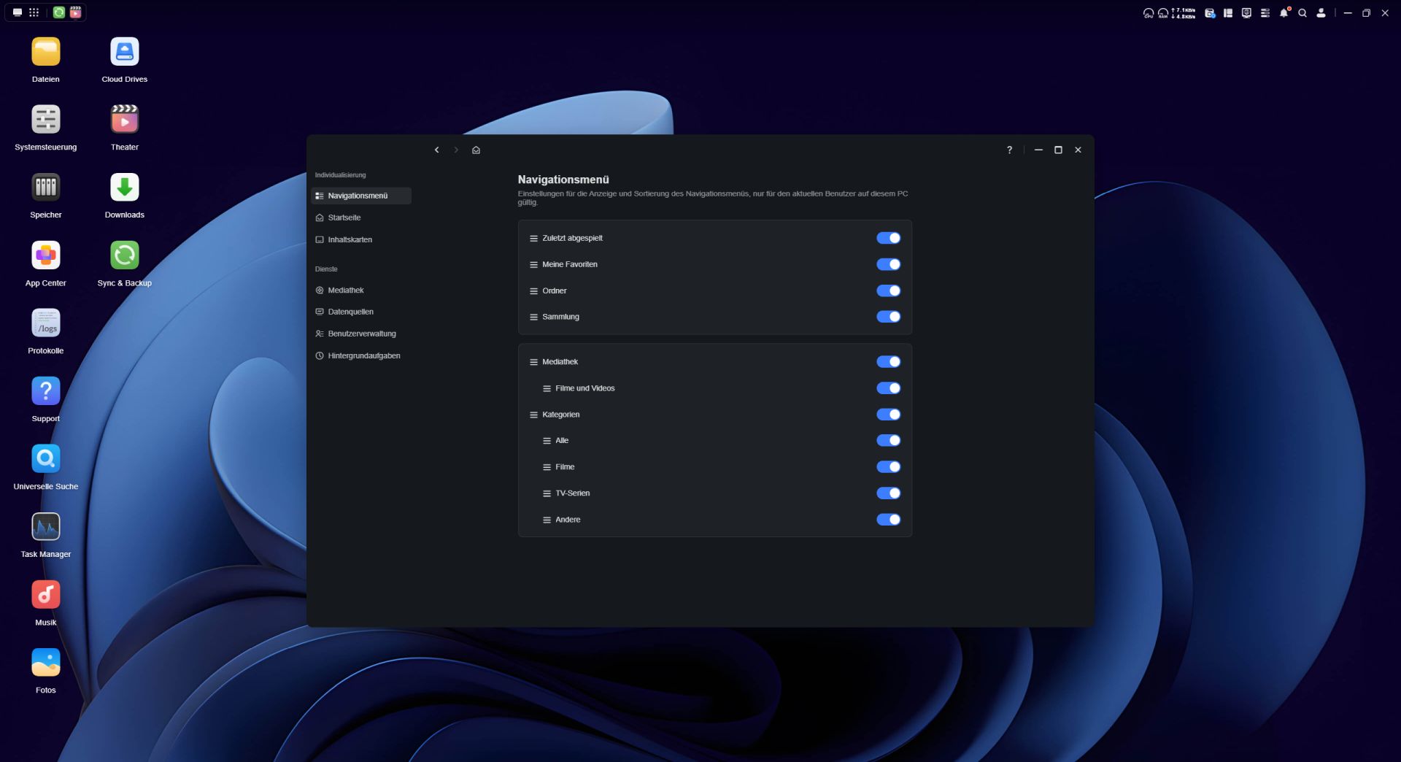Screen dimensions: 1401x762
Task: Open Cloud Drives from the desktop
Action: [x=124, y=52]
